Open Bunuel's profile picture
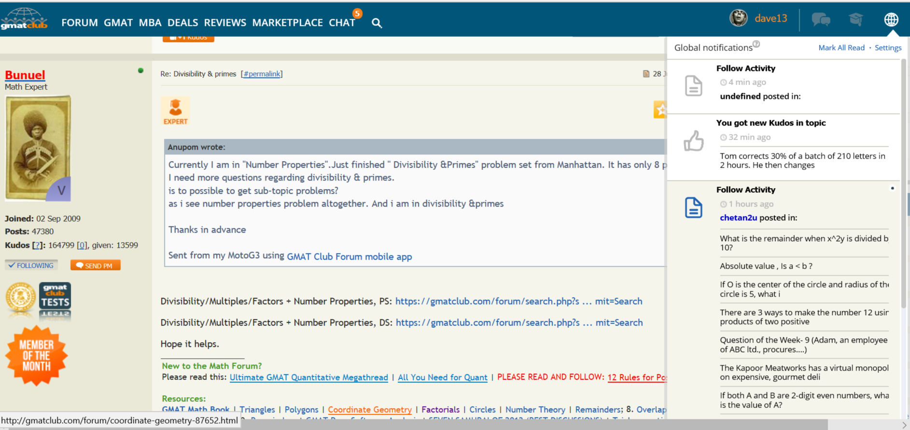 [x=38, y=148]
